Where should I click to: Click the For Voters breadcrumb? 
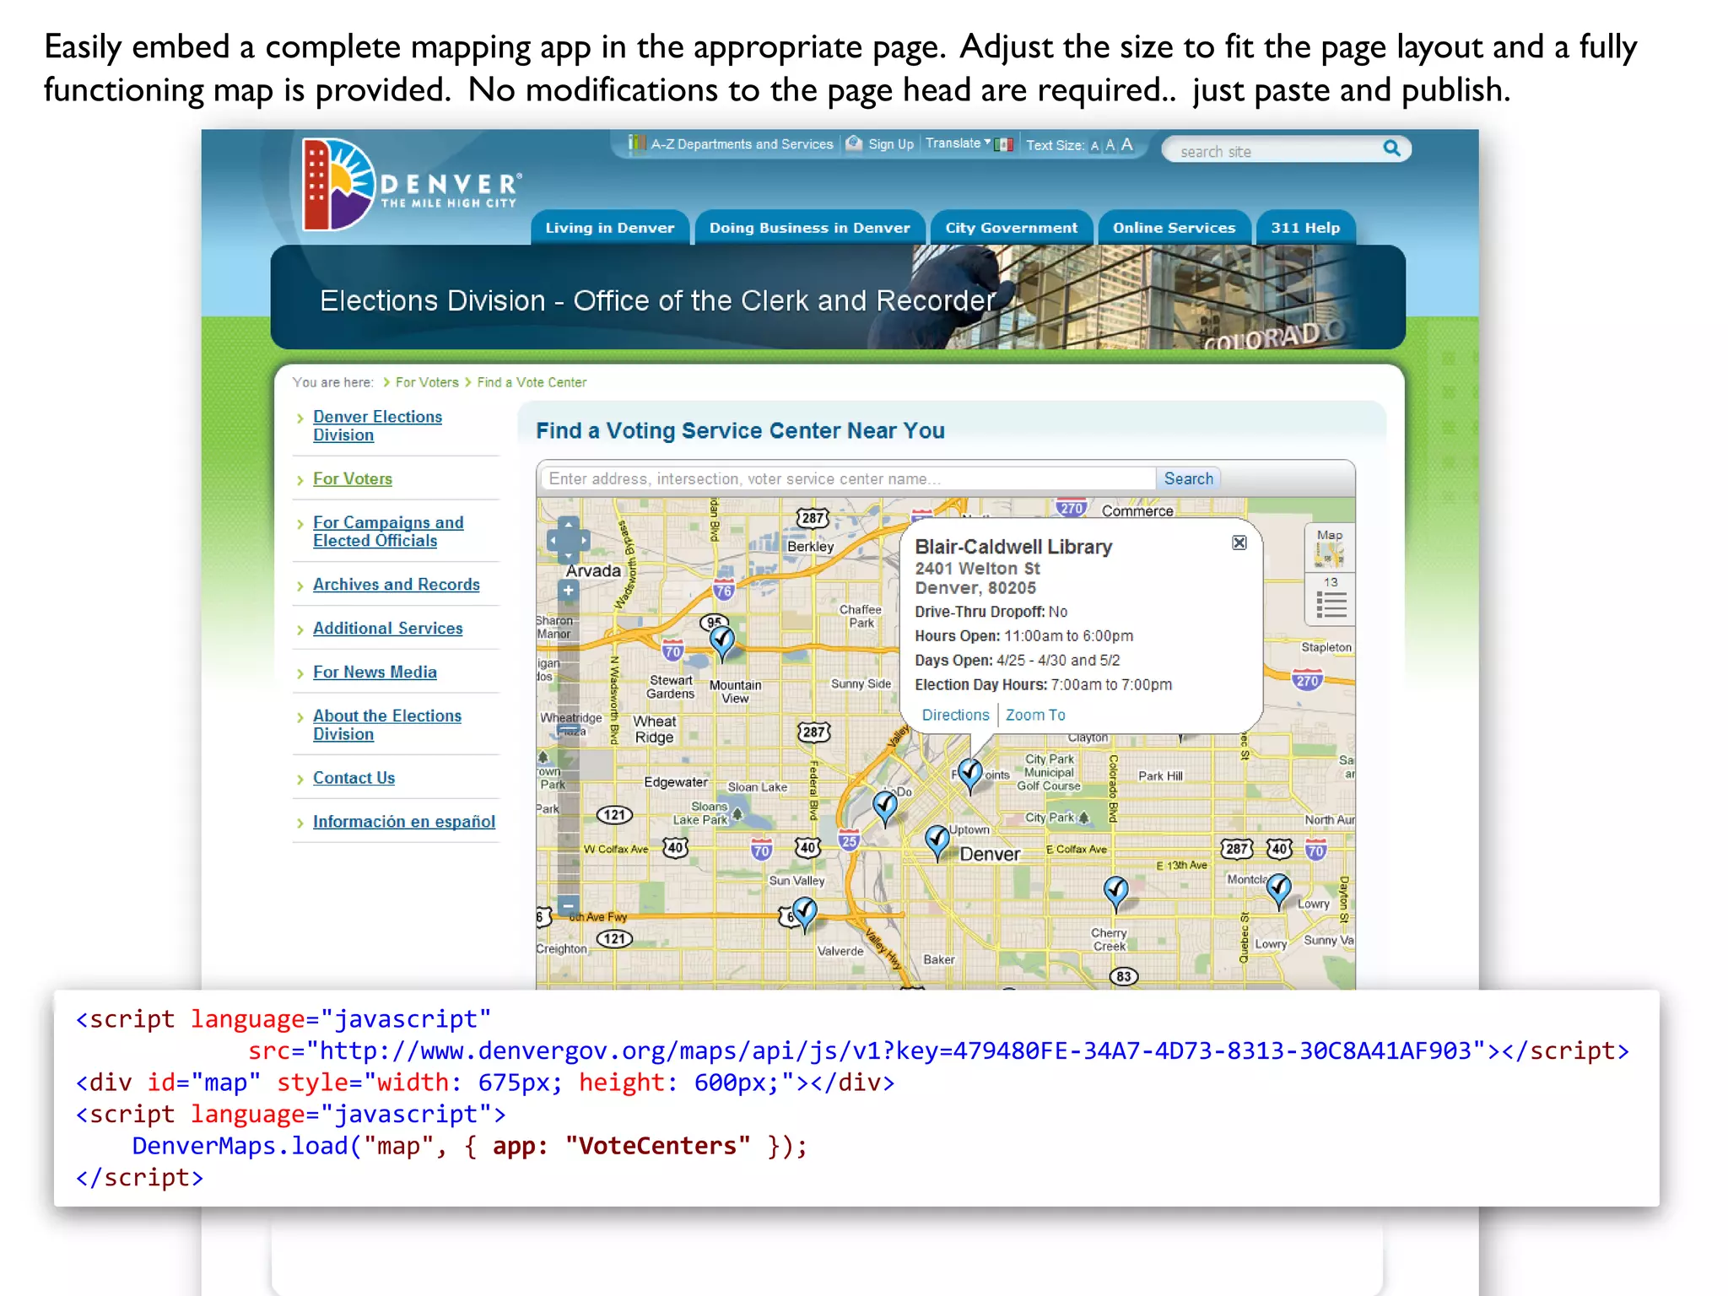[427, 382]
